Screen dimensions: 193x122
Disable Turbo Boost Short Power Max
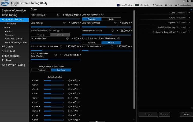coord(92,43)
